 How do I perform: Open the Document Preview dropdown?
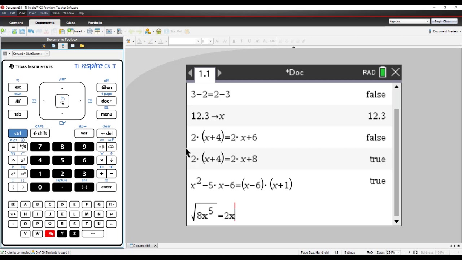[x=445, y=31]
